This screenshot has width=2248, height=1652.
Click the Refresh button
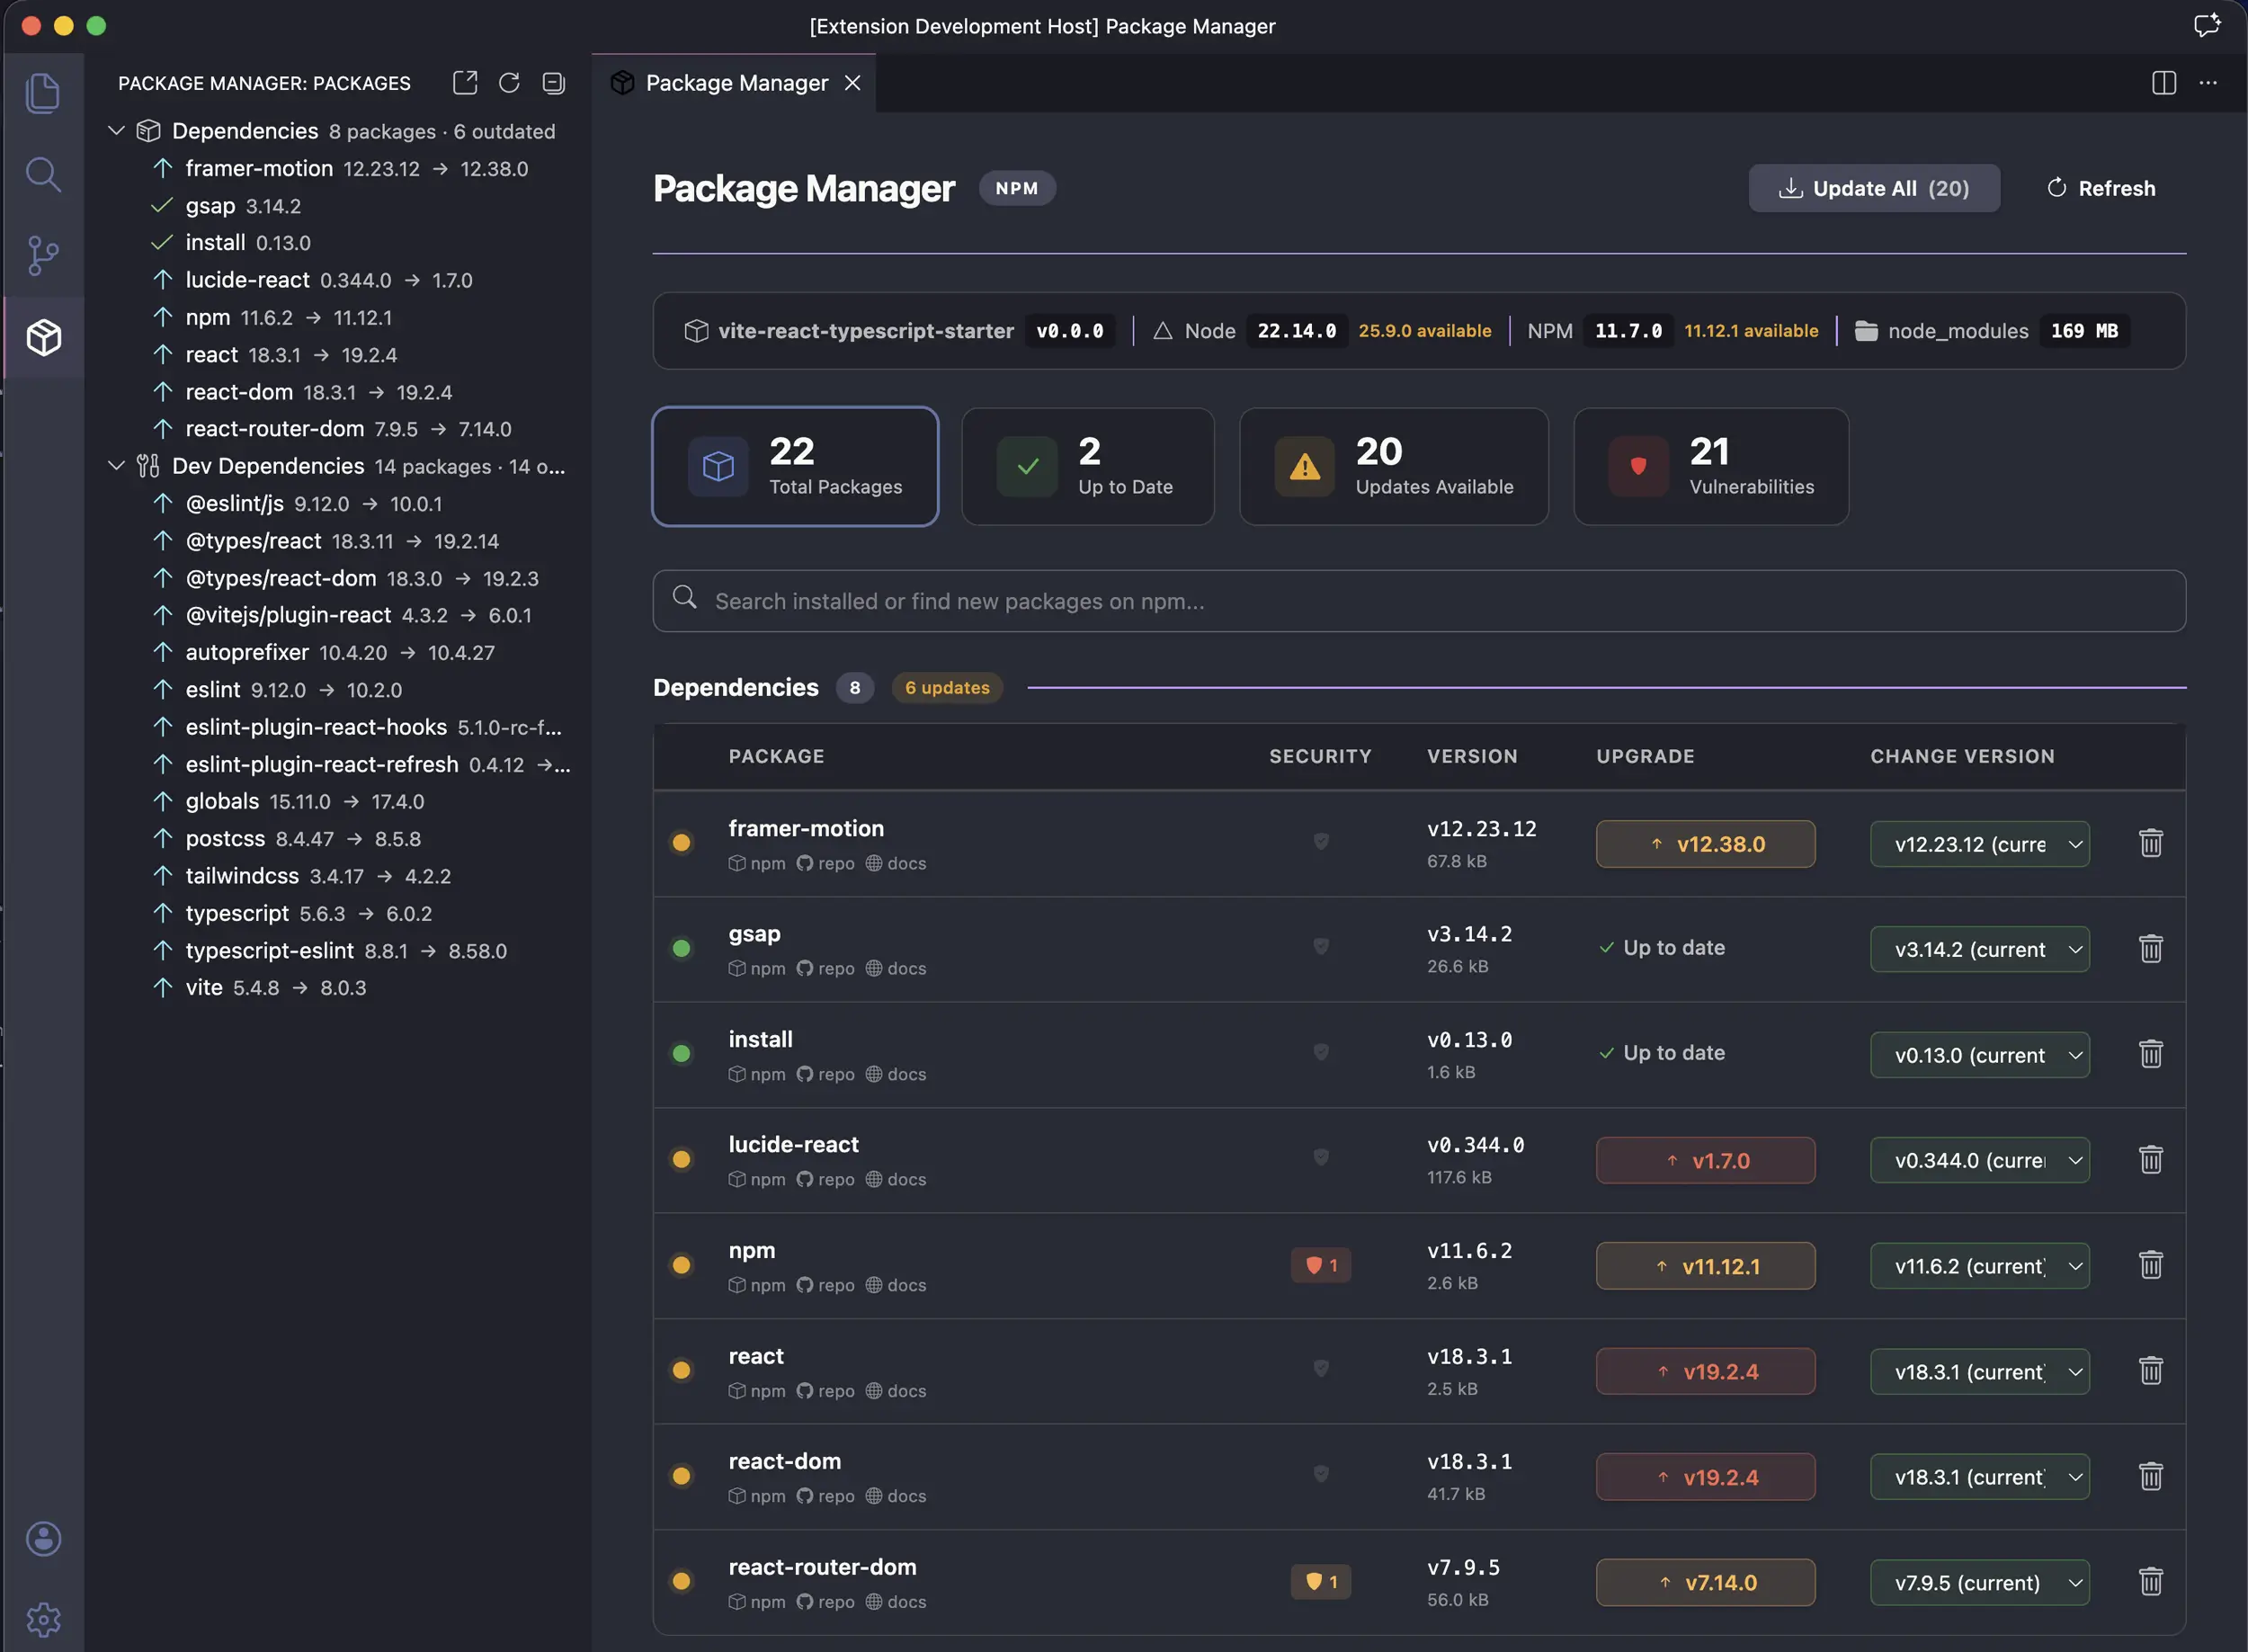coord(2101,188)
